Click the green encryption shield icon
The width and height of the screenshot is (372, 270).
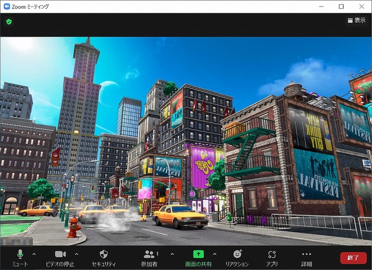(9, 22)
